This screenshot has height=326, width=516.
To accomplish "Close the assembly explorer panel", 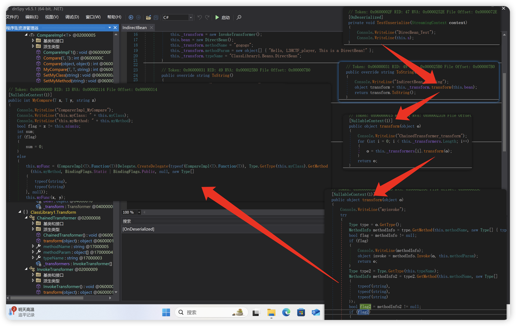I will tap(115, 28).
